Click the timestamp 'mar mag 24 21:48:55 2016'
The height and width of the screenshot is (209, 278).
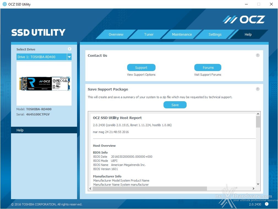point(111,132)
